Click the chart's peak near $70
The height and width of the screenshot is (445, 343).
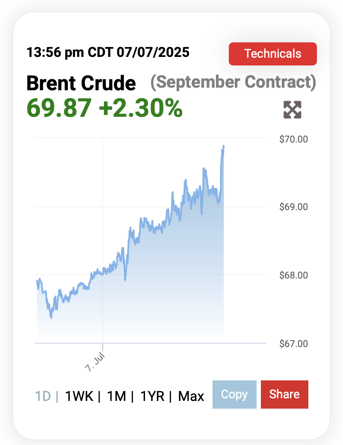tap(224, 146)
